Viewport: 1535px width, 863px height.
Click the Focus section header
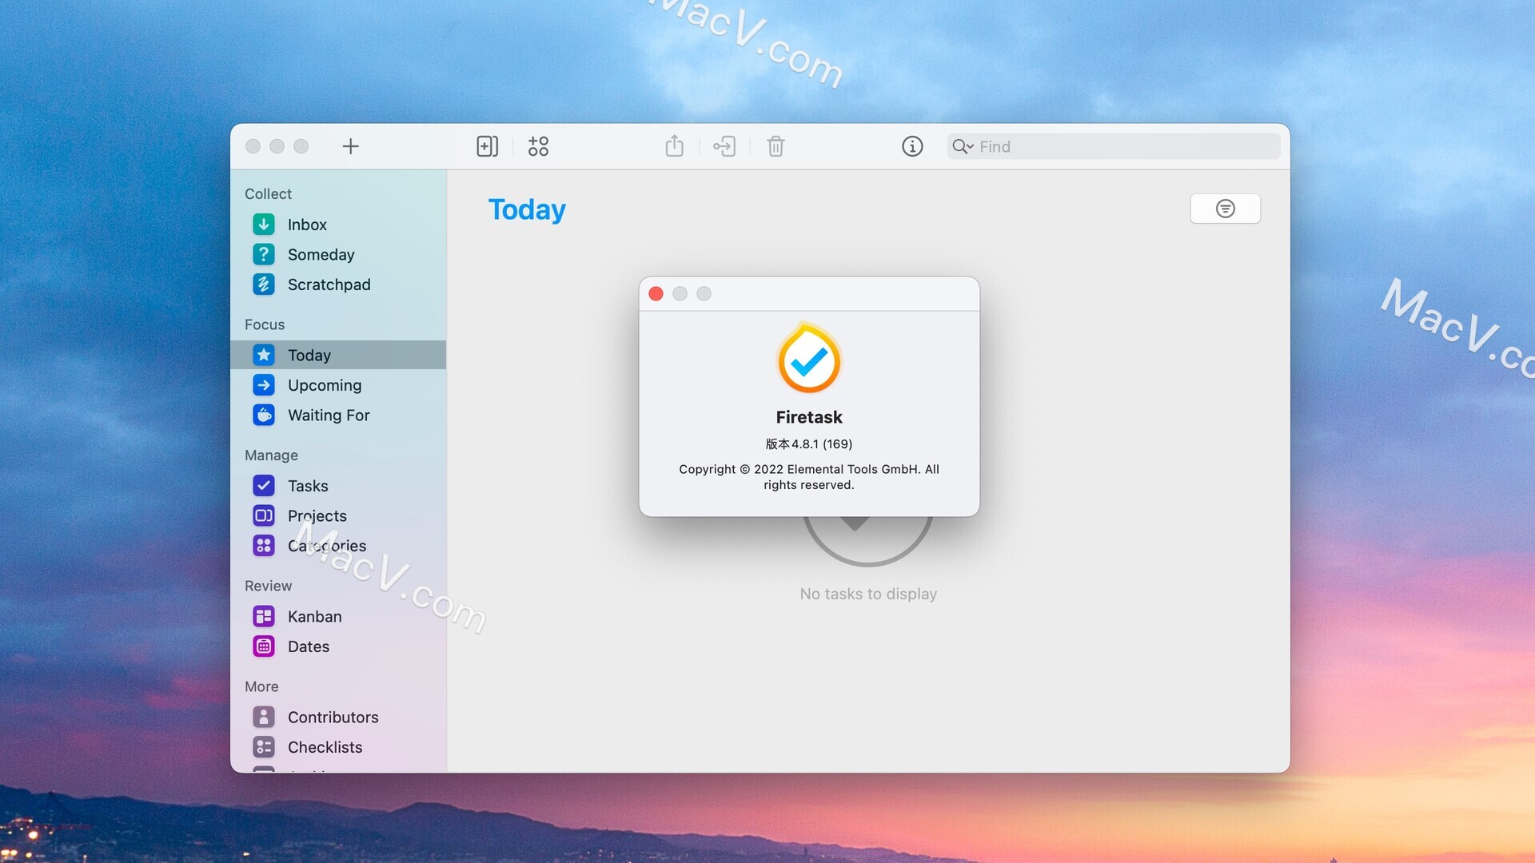tap(265, 324)
